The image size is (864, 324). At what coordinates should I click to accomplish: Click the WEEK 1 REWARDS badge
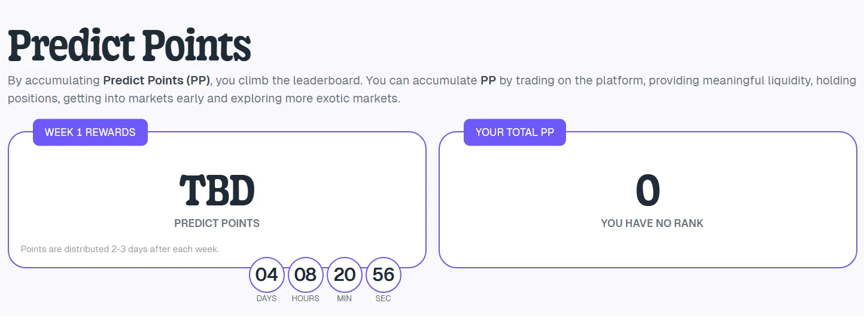[x=90, y=132]
